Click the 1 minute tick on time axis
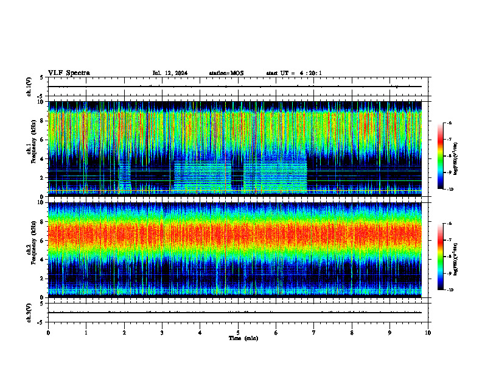This screenshot has width=482, height=373. click(x=86, y=333)
